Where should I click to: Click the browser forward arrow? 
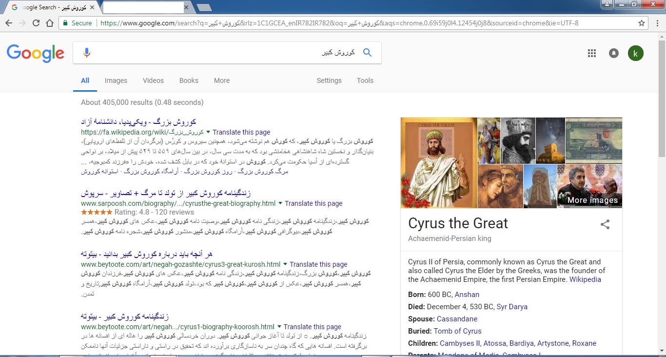coord(22,23)
